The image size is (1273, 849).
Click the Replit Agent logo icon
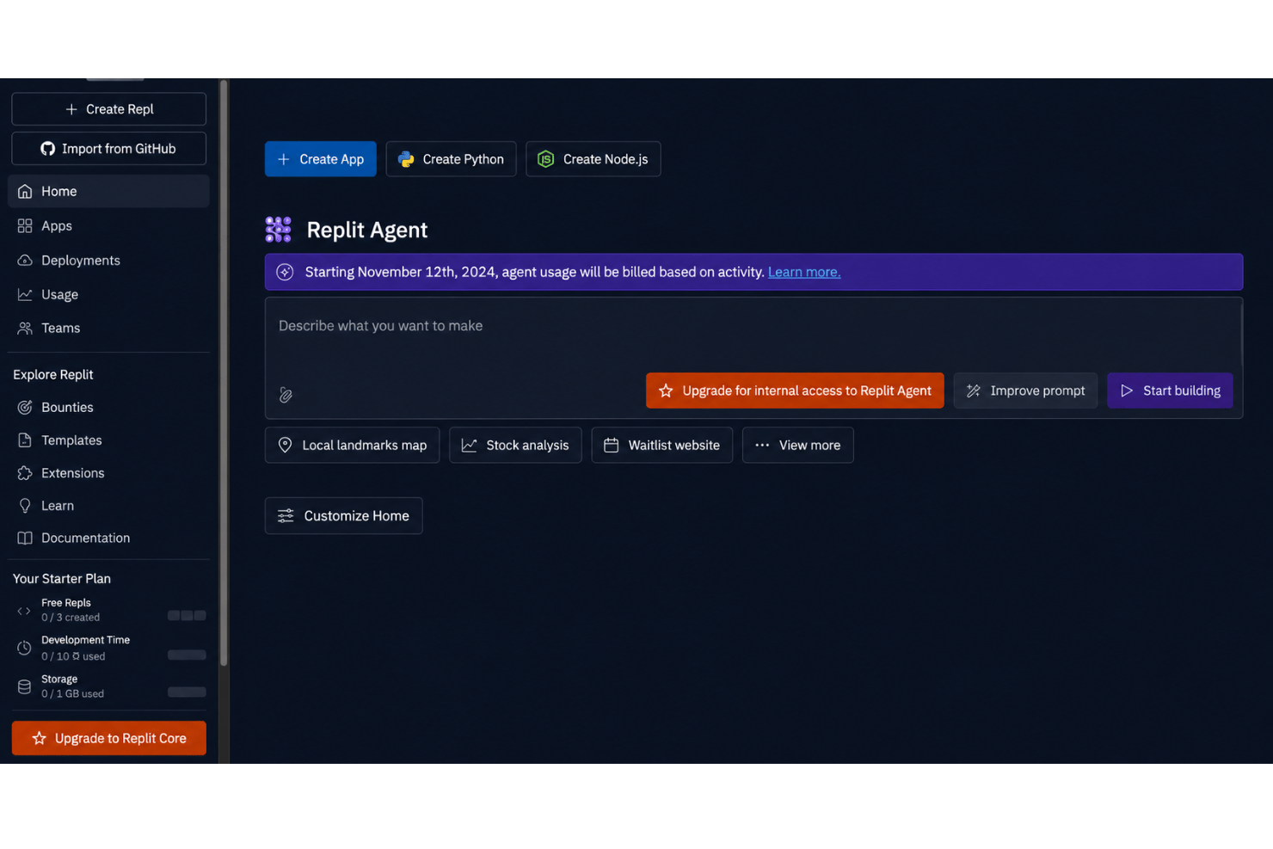(x=278, y=230)
